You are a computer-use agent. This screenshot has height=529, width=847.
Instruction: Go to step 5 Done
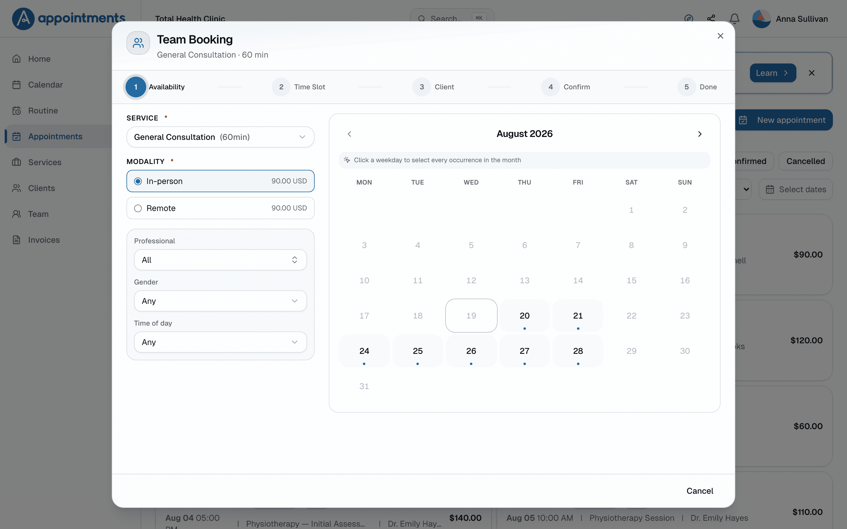pos(697,87)
